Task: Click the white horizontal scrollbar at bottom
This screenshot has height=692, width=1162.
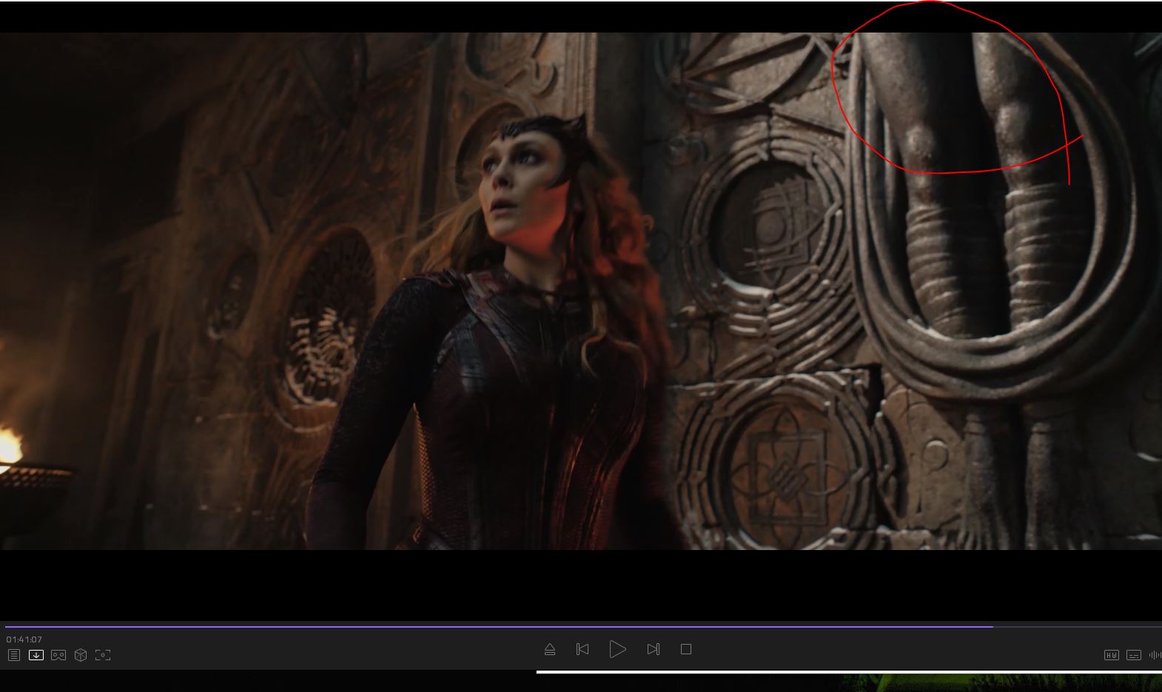Action: 847,672
